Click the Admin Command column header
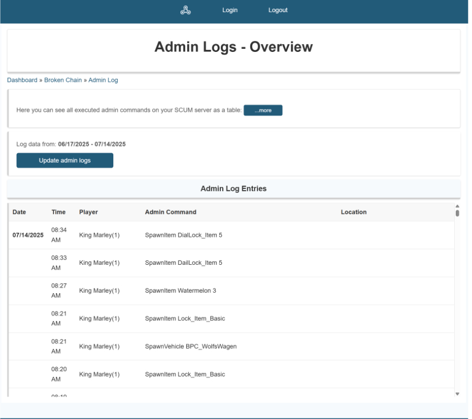The image size is (472, 419). tap(170, 212)
